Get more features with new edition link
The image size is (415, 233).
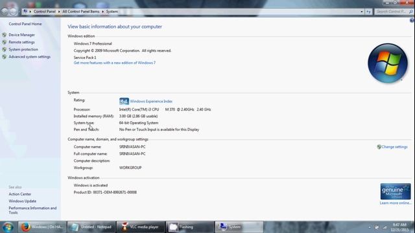coord(115,63)
